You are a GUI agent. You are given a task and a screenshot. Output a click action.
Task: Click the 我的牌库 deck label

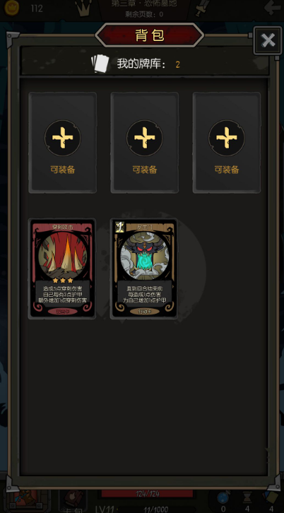pyautogui.click(x=142, y=64)
